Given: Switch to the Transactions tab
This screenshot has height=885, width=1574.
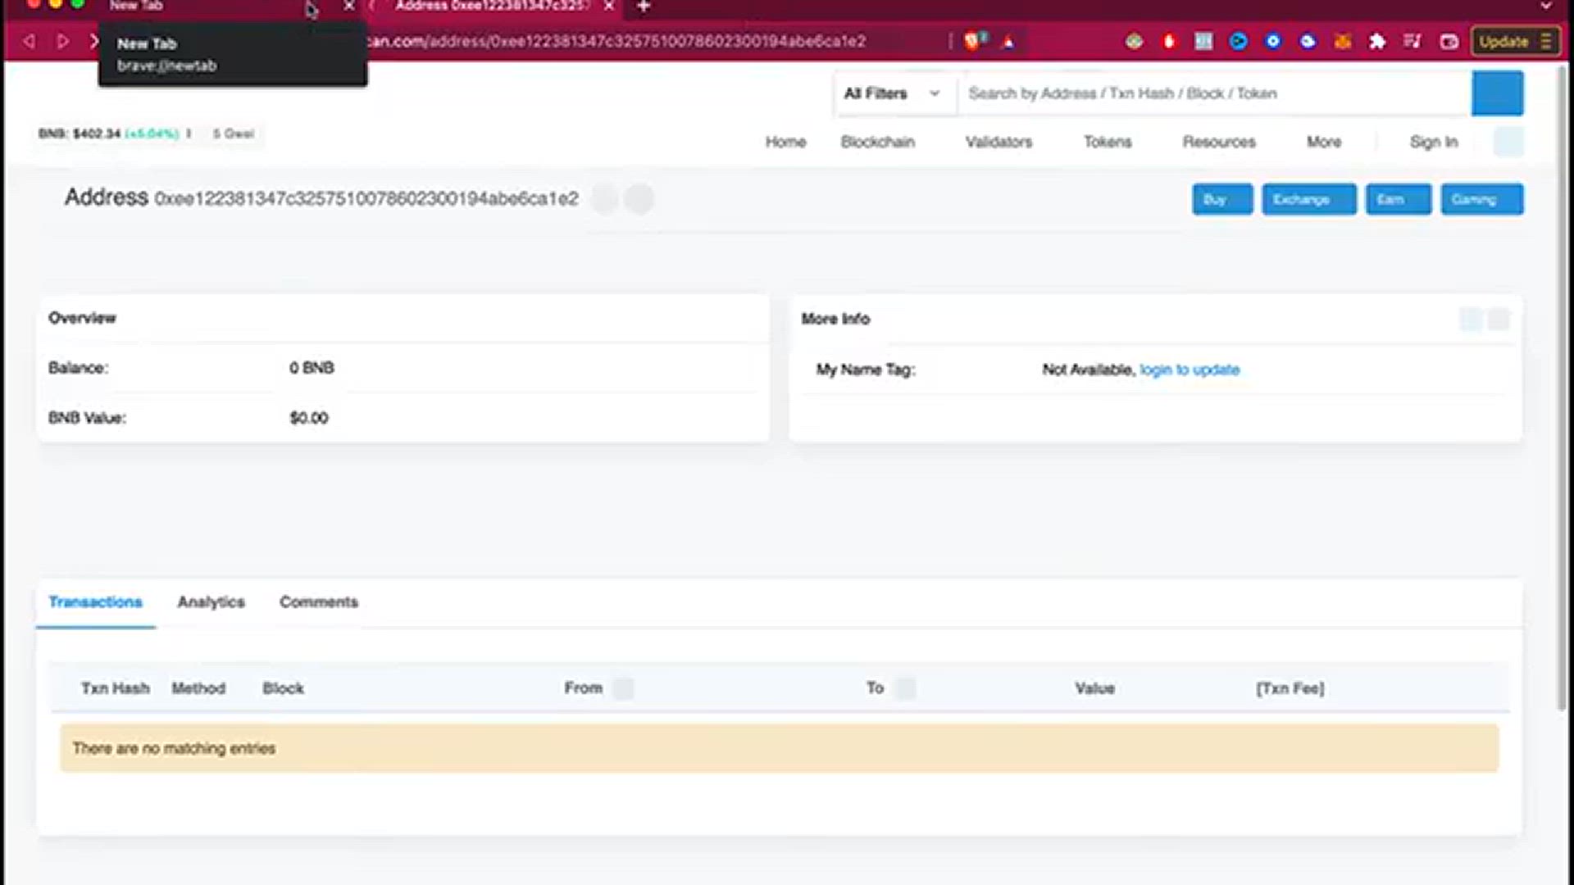Looking at the screenshot, I should 95,602.
